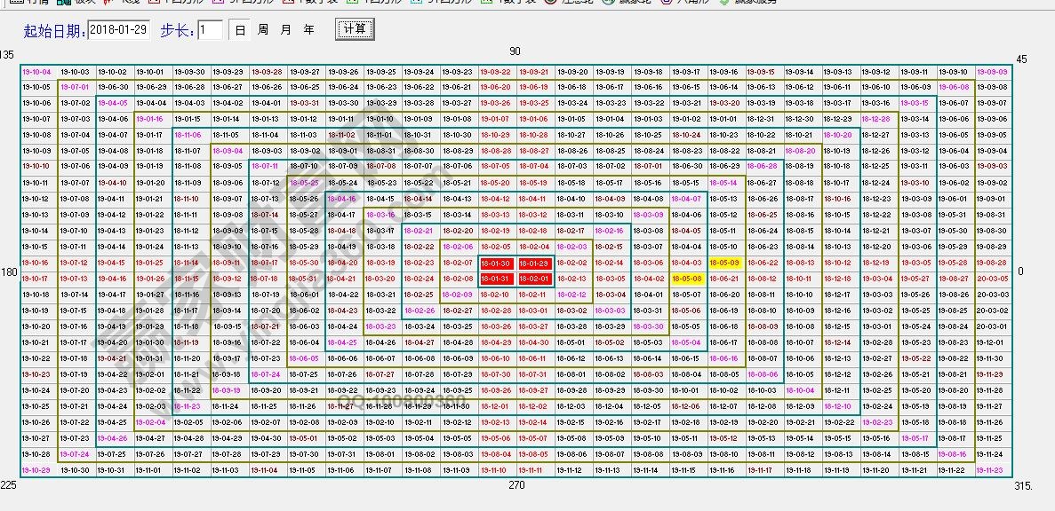1055x511 pixels.
Task: Click top-left corner cell 19-10-04
Action: 36,72
